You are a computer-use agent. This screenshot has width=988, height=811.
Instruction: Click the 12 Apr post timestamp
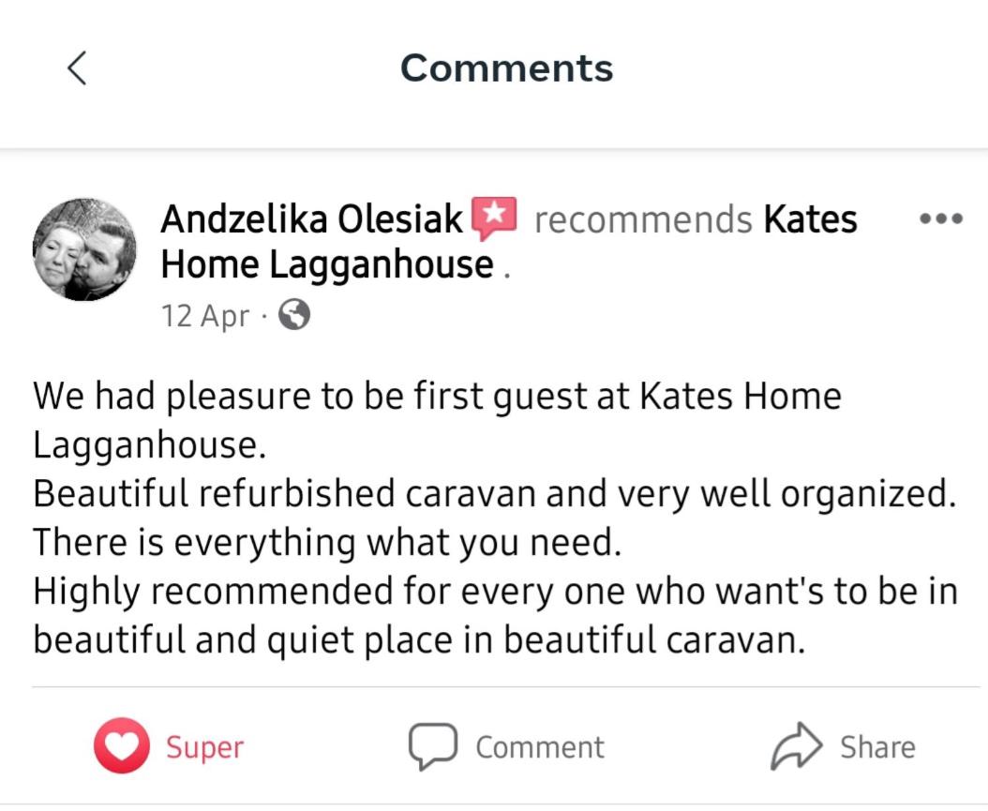[205, 315]
